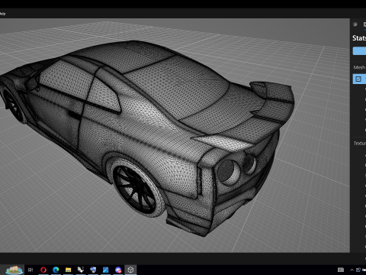Click the 'Mesh' section label
The width and height of the screenshot is (366, 275).
359,67
